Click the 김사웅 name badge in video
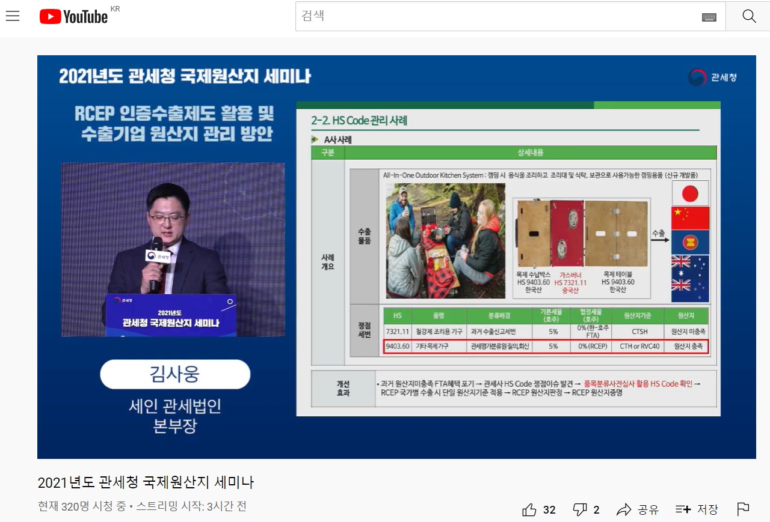770x522 pixels. click(174, 374)
